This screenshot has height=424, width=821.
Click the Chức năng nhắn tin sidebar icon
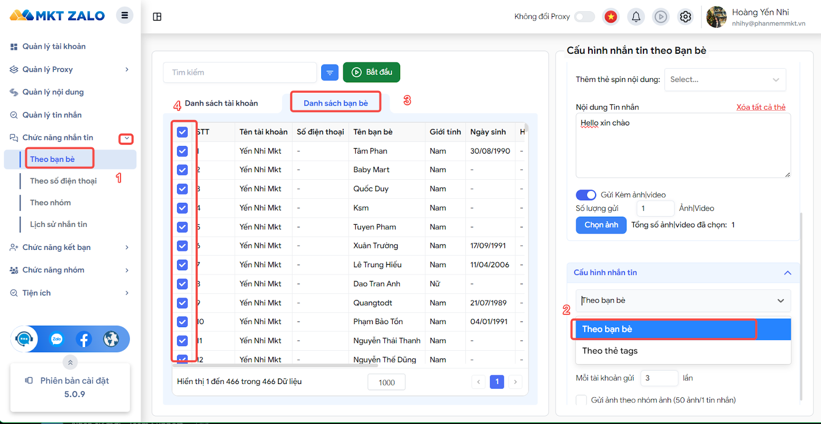pyautogui.click(x=14, y=138)
